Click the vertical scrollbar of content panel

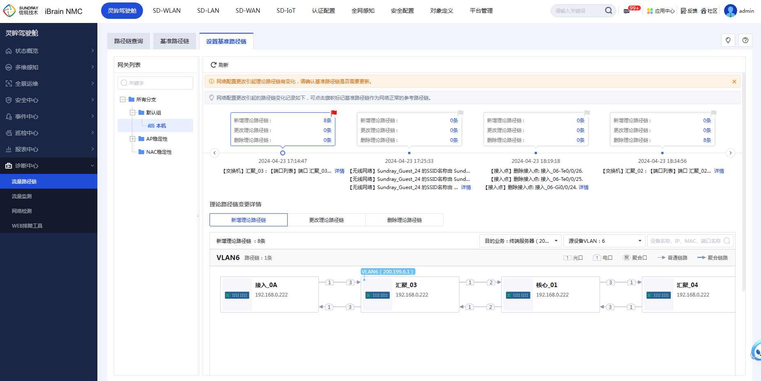[x=743, y=182]
